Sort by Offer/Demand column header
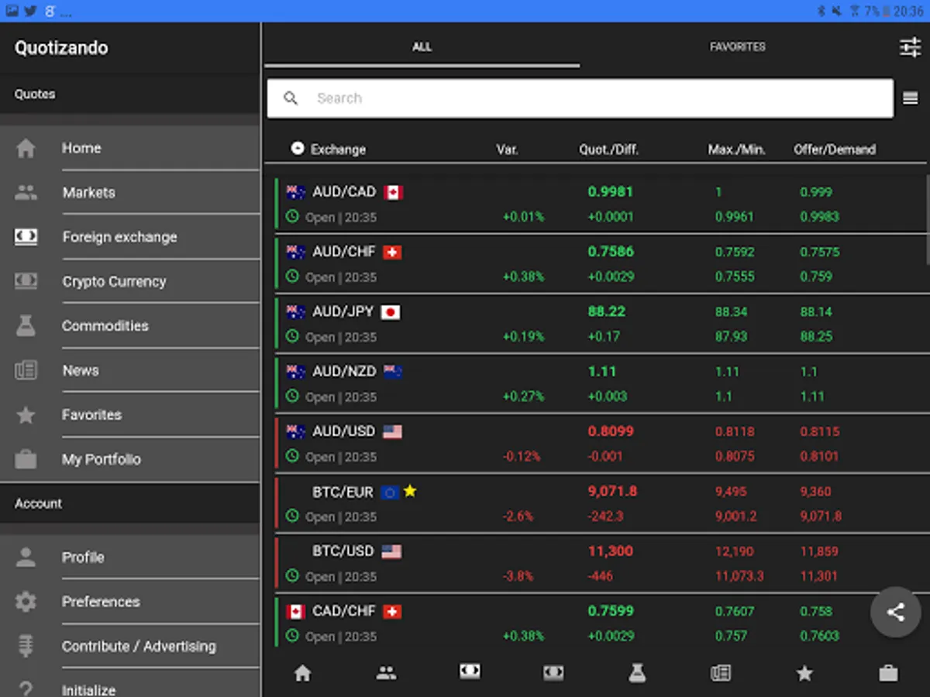 point(835,149)
